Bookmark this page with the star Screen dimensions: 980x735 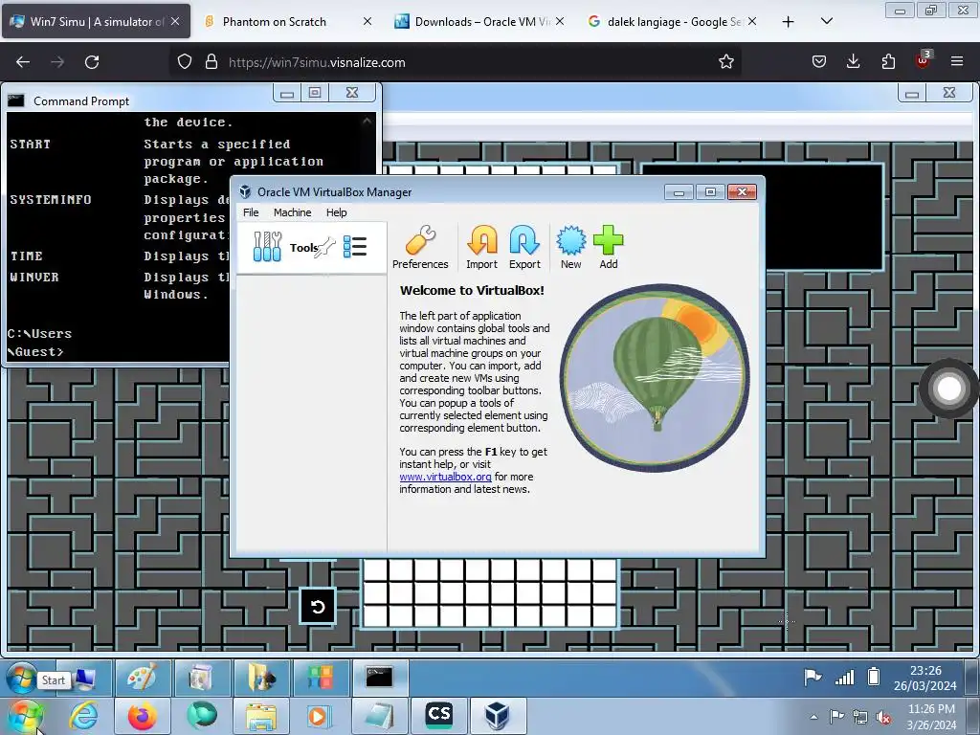coord(725,62)
